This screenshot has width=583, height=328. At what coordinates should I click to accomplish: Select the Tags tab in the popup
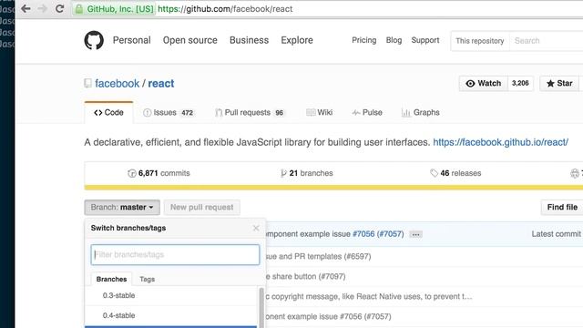click(x=148, y=279)
